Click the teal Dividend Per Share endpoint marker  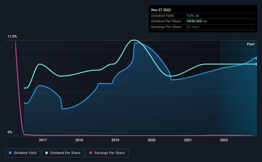[256, 64]
